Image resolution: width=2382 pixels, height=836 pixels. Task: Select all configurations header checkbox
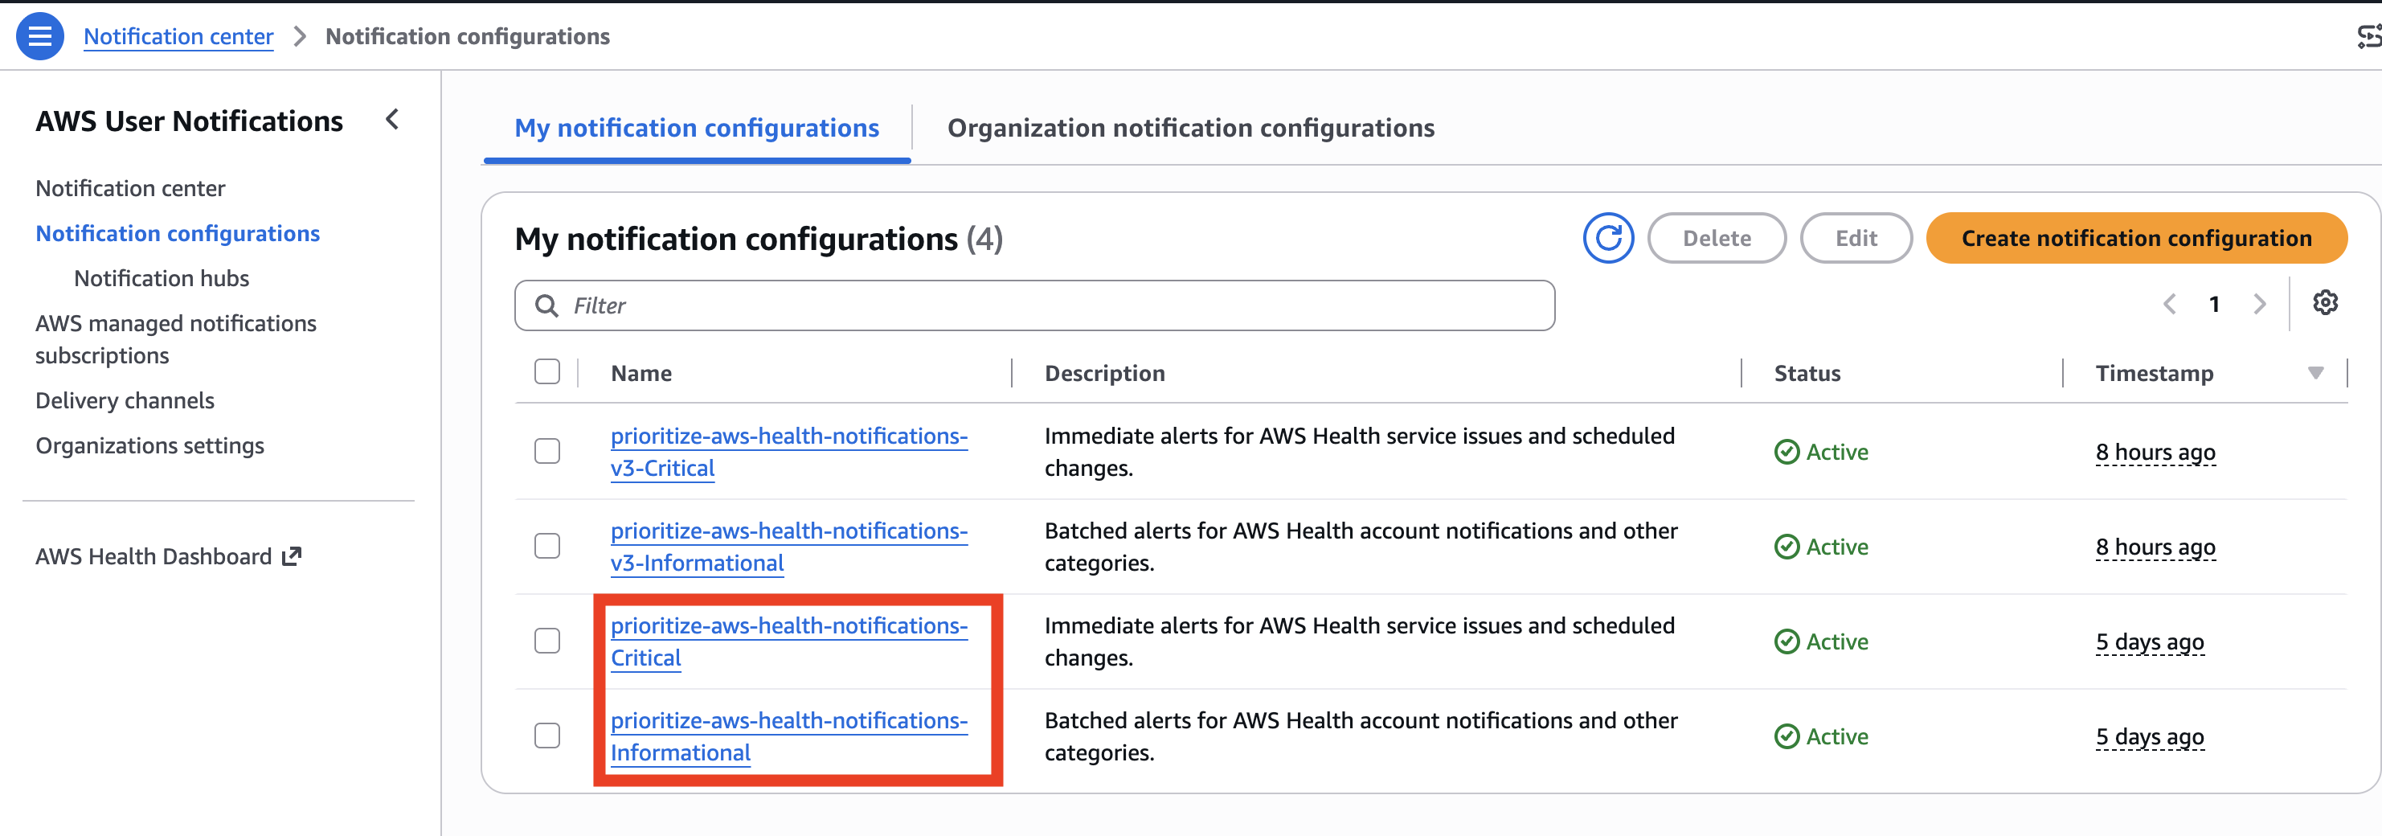tap(547, 371)
